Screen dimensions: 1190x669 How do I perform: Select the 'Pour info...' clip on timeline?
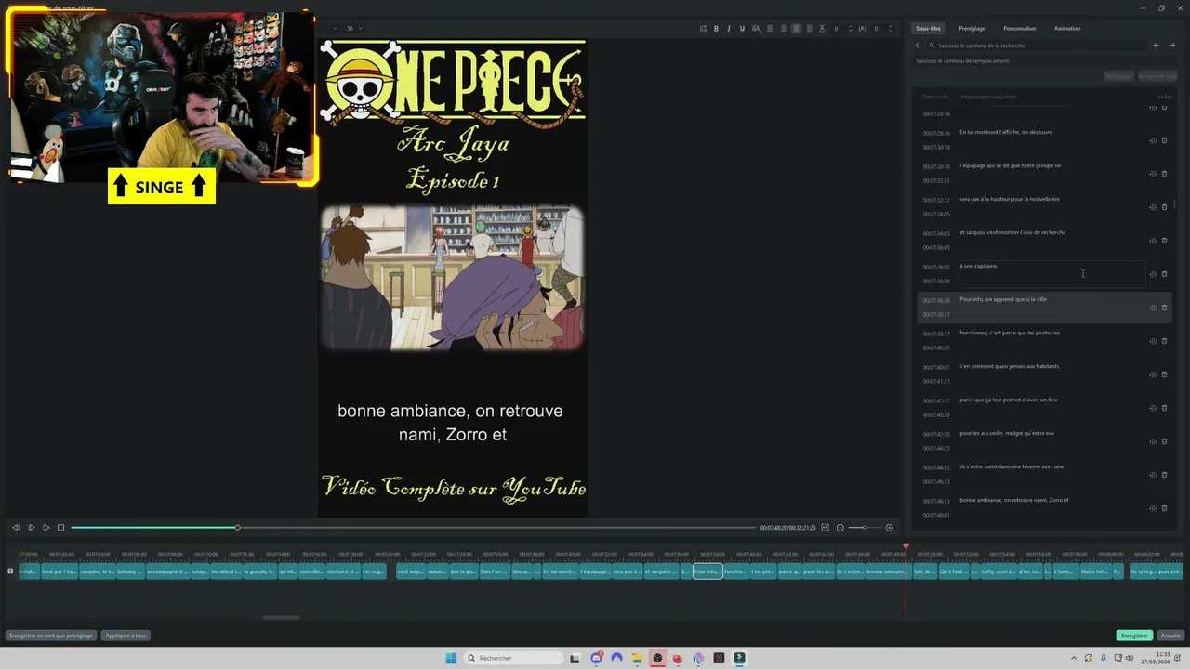(707, 571)
